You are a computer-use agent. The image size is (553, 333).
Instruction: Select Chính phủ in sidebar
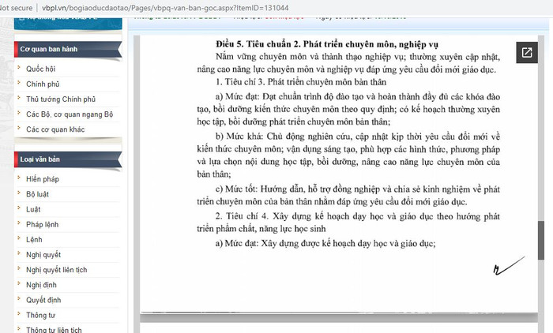(43, 84)
